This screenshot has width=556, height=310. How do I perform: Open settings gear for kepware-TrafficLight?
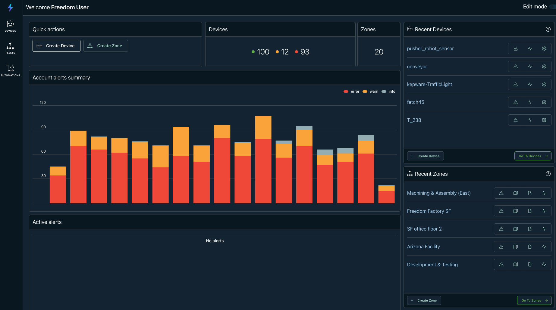coord(544,84)
